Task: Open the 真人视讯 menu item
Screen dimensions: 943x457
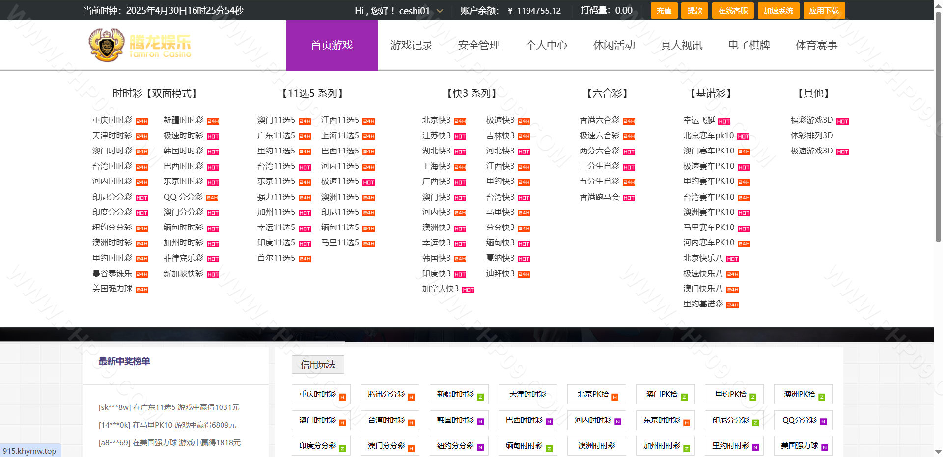Action: click(x=681, y=45)
